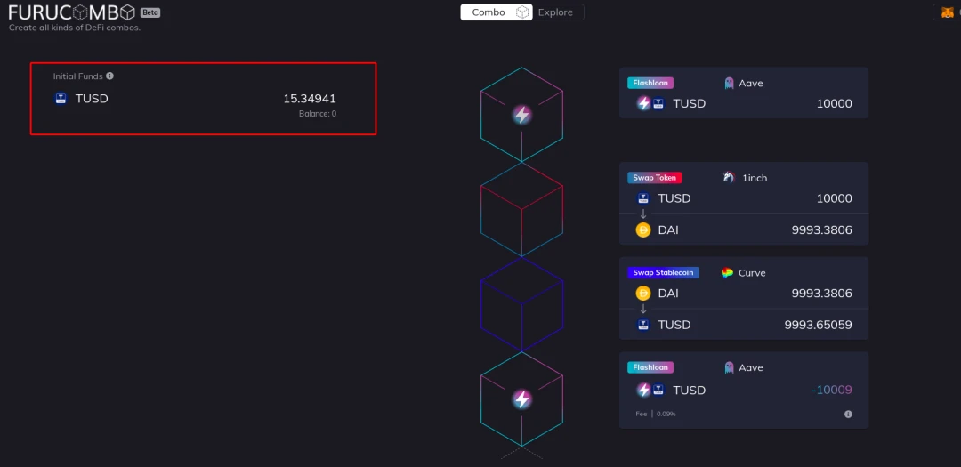The height and width of the screenshot is (467, 961).
Task: Switch to the Combo tab
Action: point(489,12)
